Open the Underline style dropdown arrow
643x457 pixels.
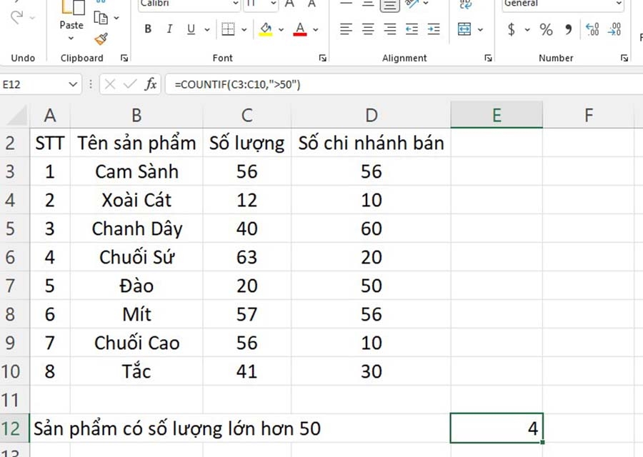click(x=207, y=29)
